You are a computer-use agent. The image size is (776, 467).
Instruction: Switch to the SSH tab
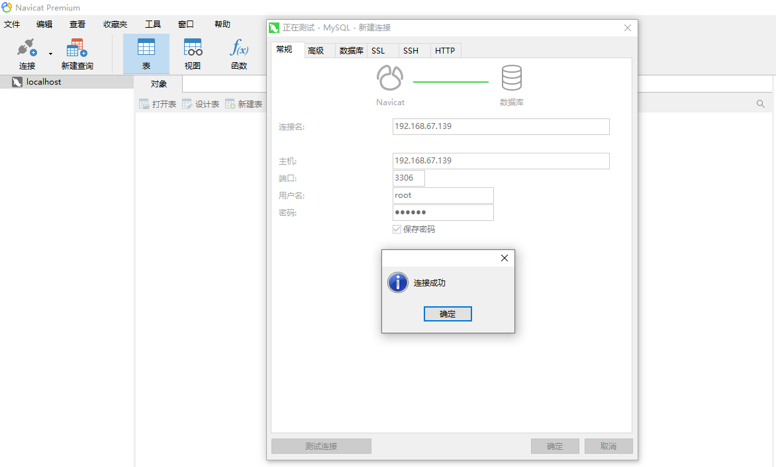point(414,50)
